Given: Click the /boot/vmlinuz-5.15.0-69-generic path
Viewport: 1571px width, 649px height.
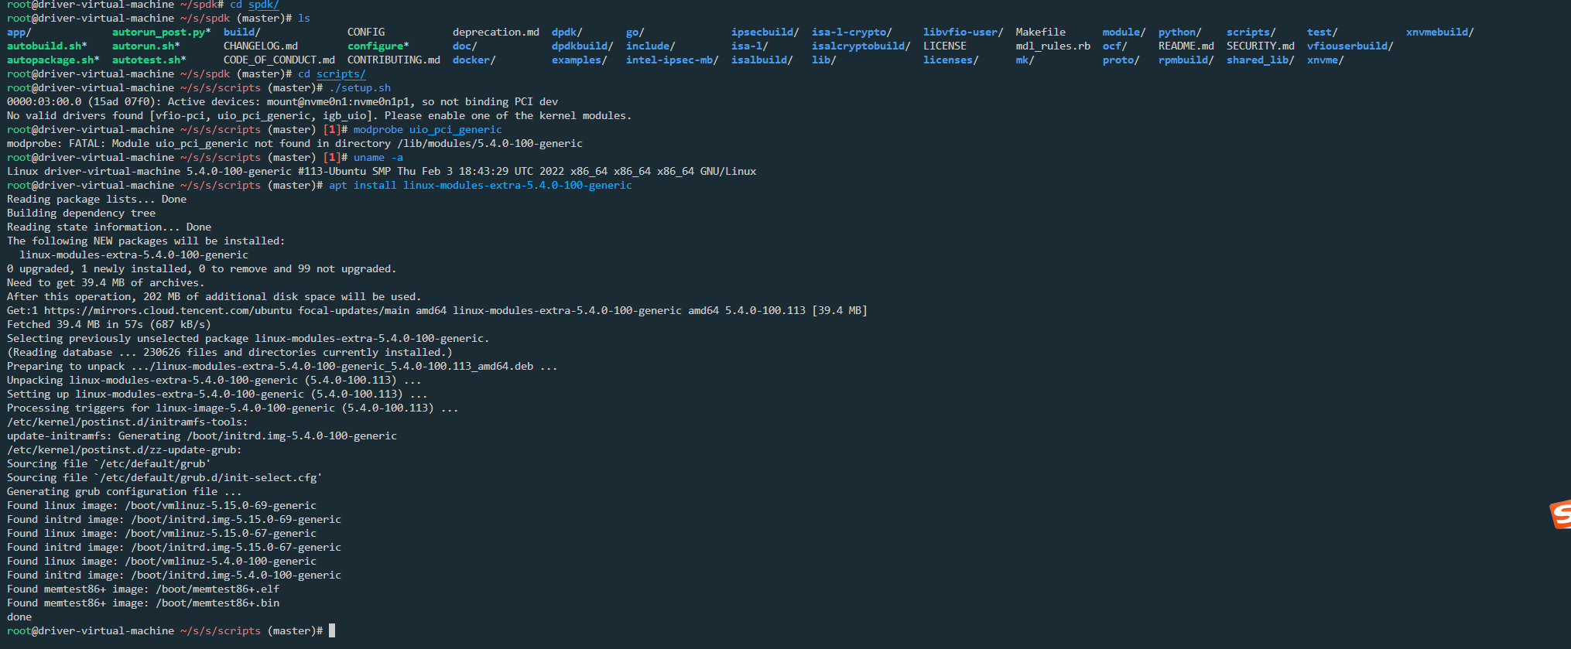Looking at the screenshot, I should click(221, 506).
